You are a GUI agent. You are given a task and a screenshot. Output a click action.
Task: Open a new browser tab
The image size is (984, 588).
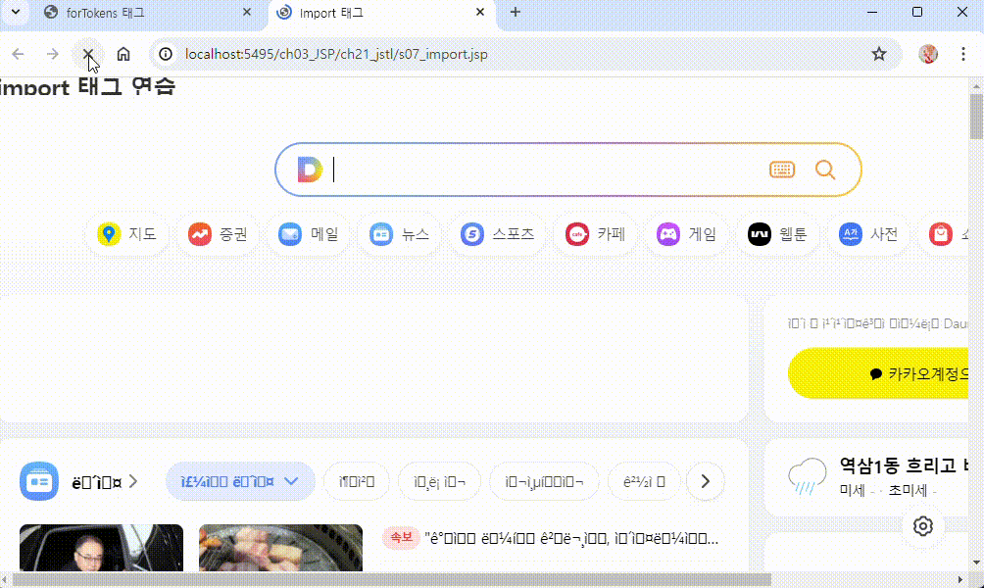coord(516,12)
